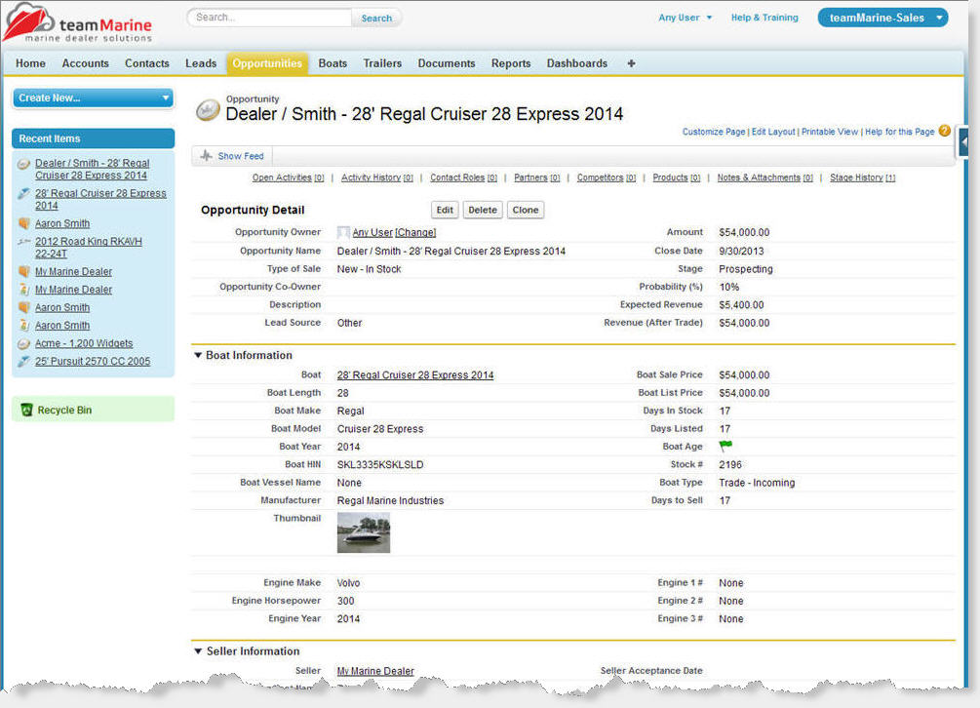Click the teamMarine logo
The width and height of the screenshot is (980, 708).
[x=78, y=23]
